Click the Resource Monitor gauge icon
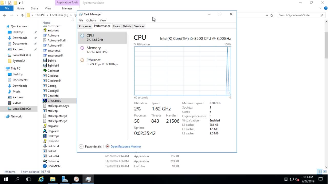Screen dimensions: 328x184 point(107,146)
